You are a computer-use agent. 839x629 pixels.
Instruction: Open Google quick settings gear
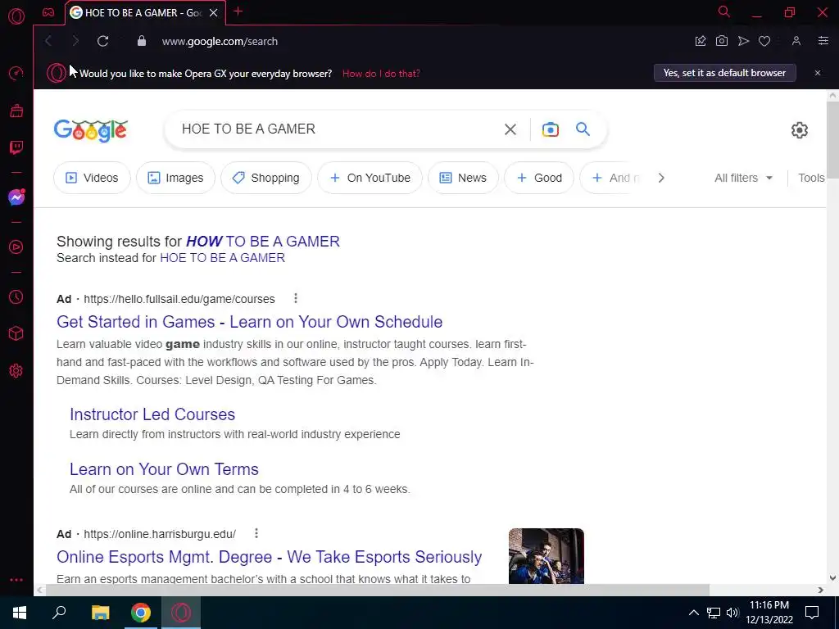tap(799, 130)
